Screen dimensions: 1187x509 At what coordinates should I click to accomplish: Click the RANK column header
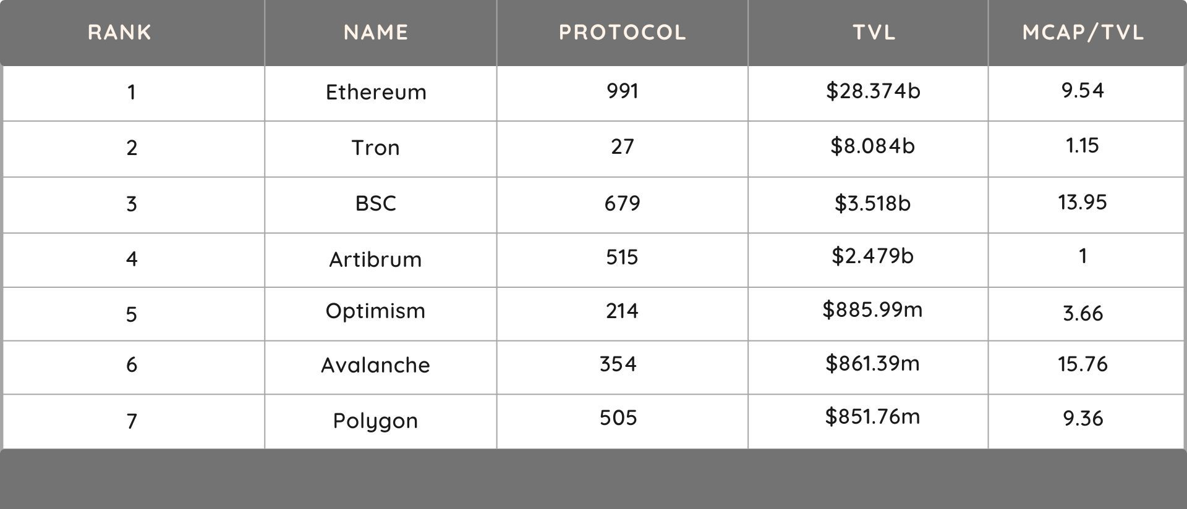119,32
